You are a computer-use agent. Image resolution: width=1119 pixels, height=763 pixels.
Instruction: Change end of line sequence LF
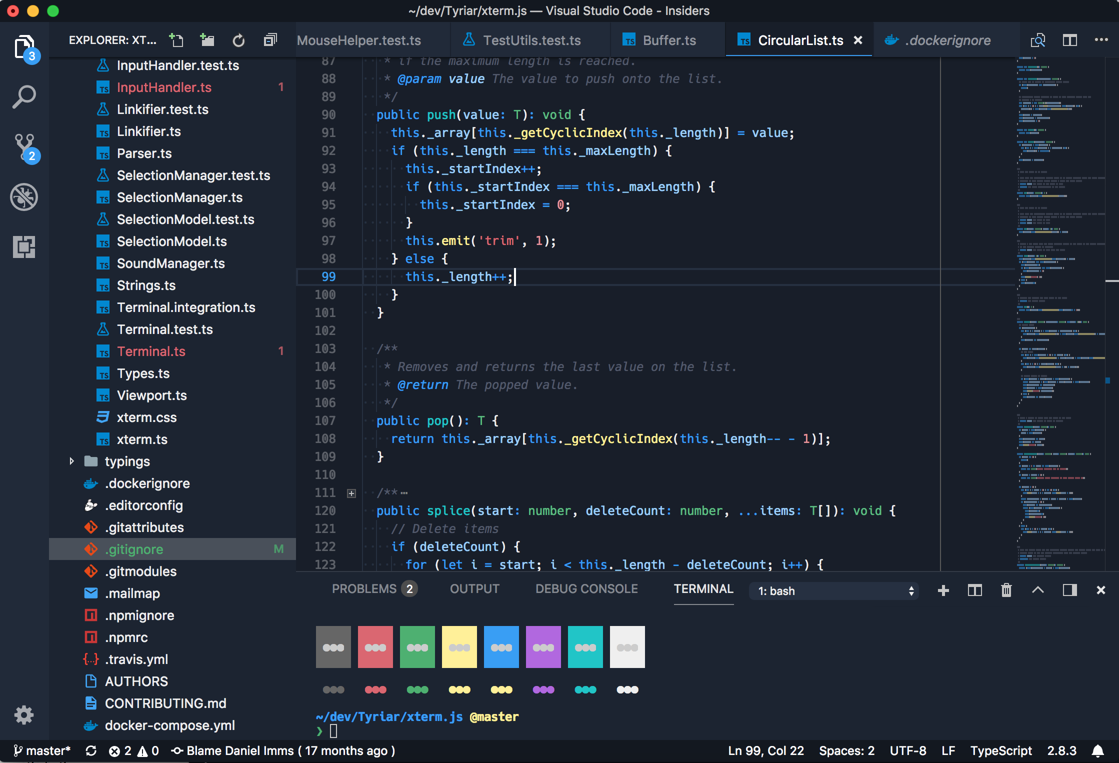(x=948, y=751)
